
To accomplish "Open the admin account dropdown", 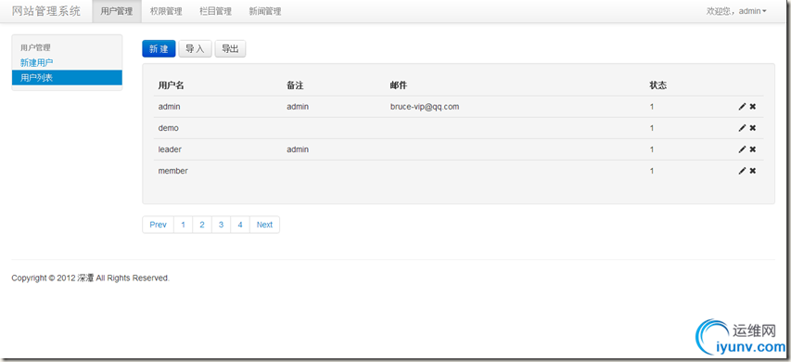I will [736, 11].
